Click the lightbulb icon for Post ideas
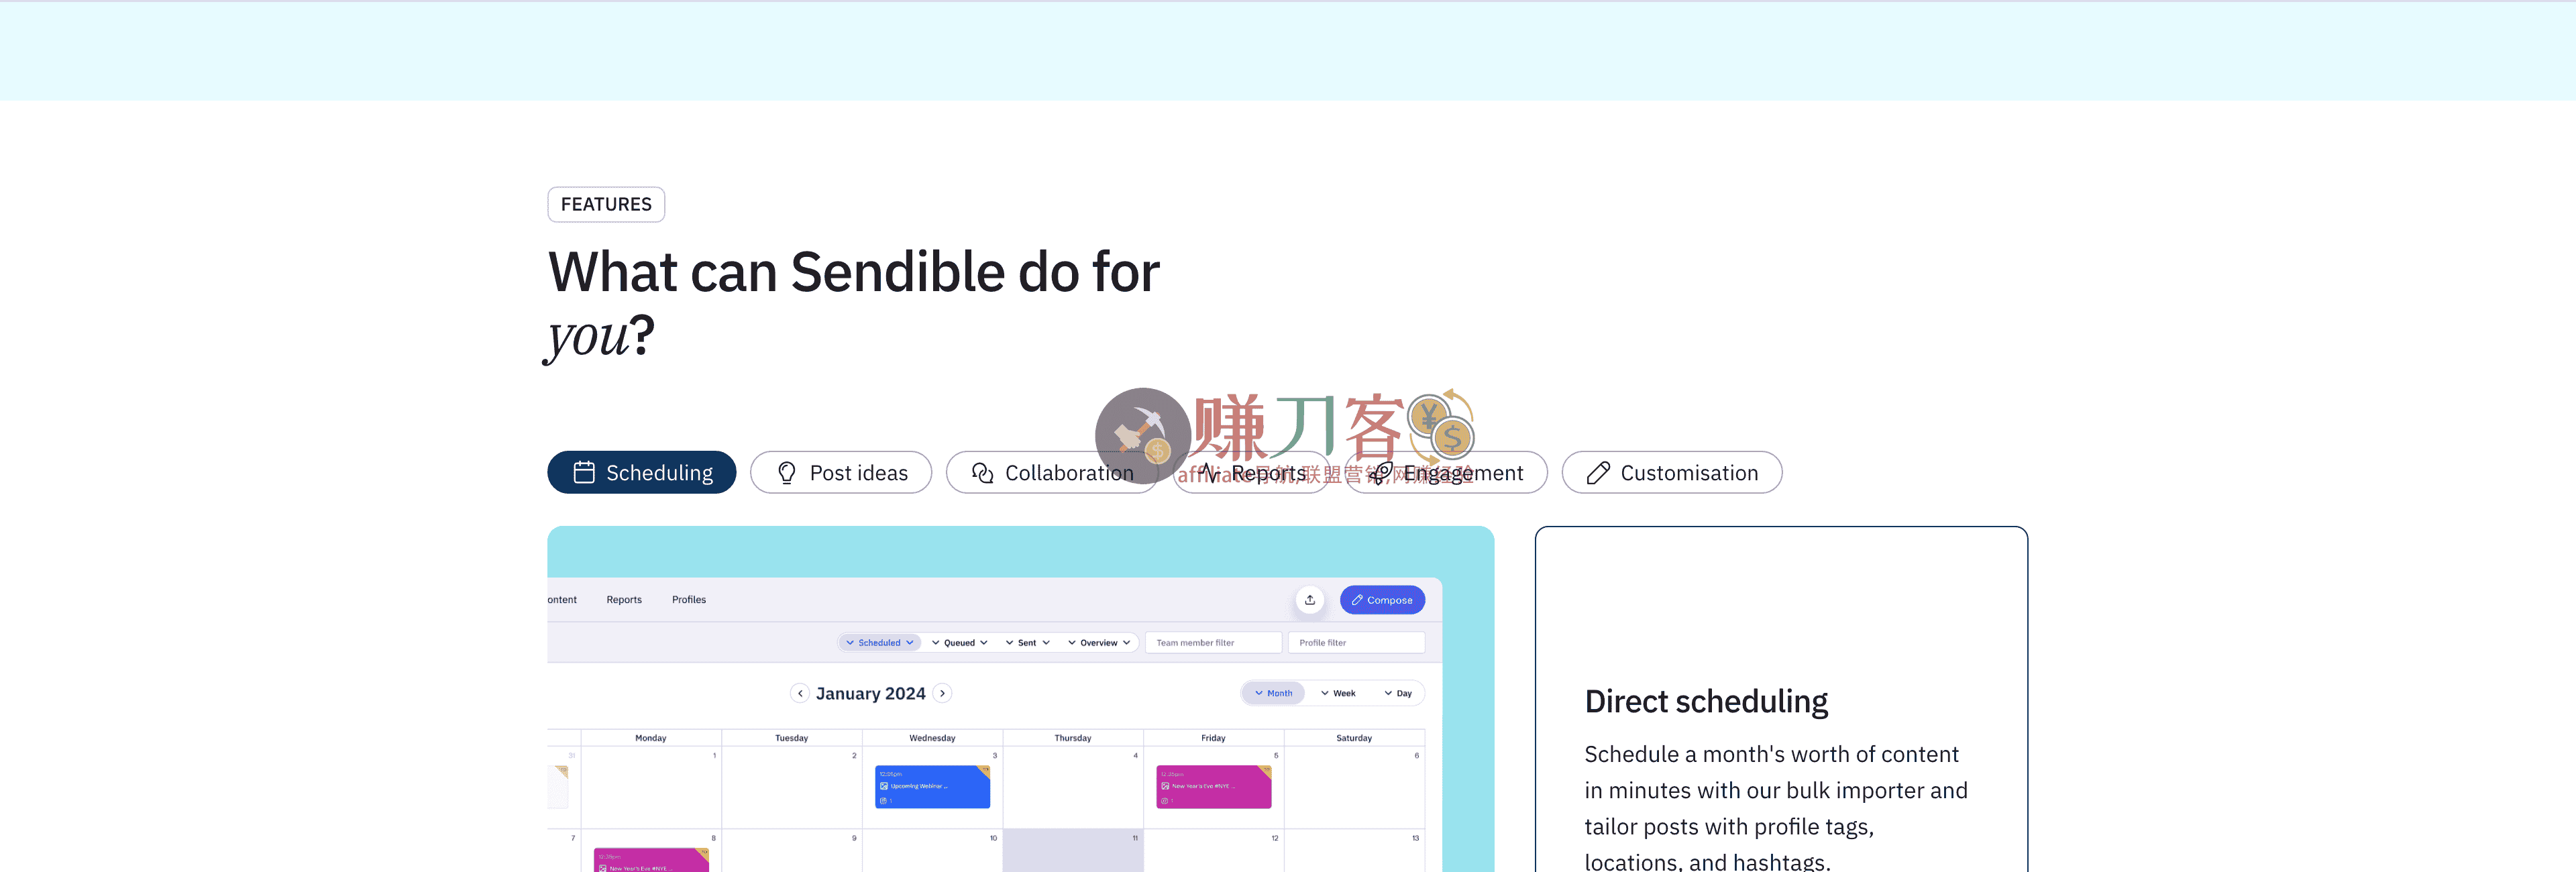 coord(787,472)
